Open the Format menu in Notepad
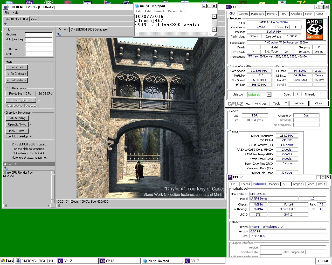Image resolution: width=332 pixels, height=265 pixels. point(159,11)
